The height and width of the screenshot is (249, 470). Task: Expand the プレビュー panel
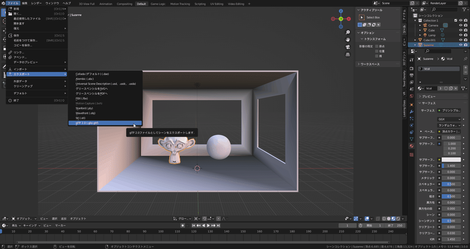(443, 96)
